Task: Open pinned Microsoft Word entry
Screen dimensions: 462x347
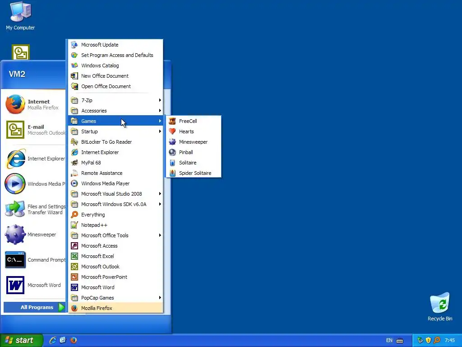Action: pyautogui.click(x=34, y=285)
